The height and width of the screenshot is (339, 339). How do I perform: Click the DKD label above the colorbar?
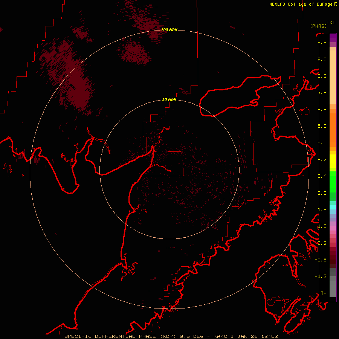[331, 23]
